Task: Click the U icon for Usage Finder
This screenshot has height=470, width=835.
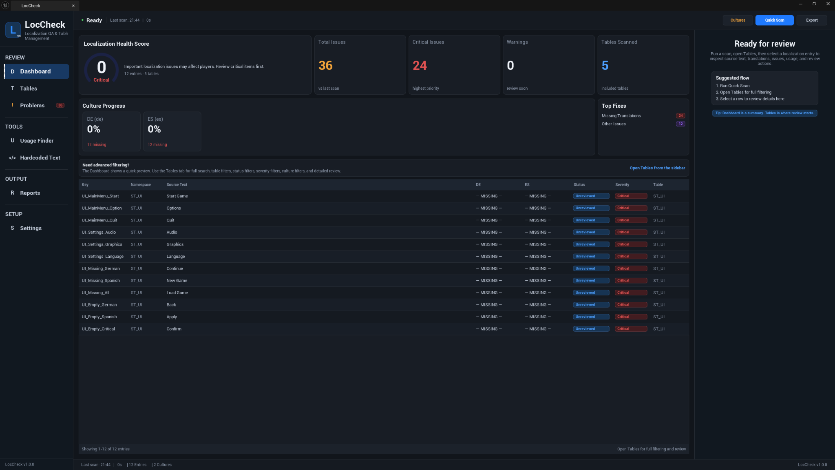Action: pos(12,141)
